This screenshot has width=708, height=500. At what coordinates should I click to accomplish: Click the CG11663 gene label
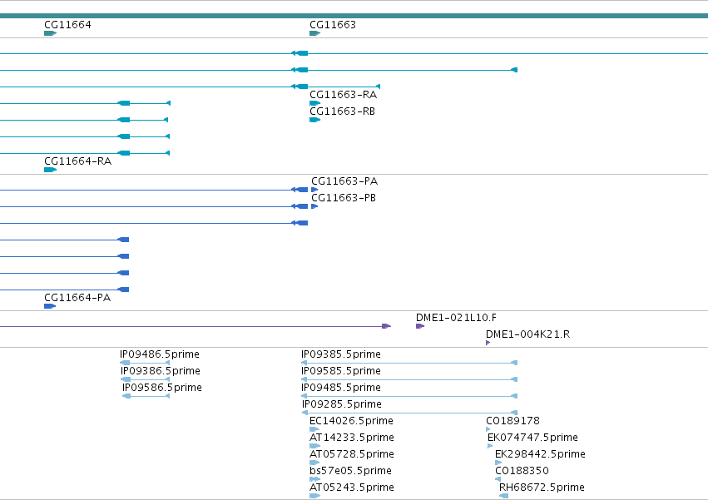pos(333,25)
